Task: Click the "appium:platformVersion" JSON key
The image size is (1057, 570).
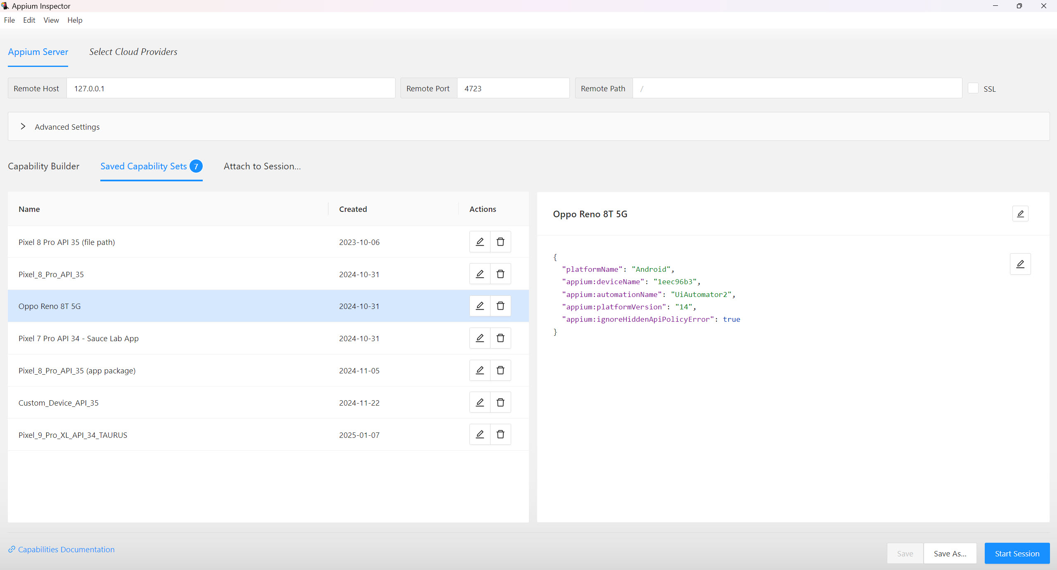Action: pyautogui.click(x=614, y=307)
